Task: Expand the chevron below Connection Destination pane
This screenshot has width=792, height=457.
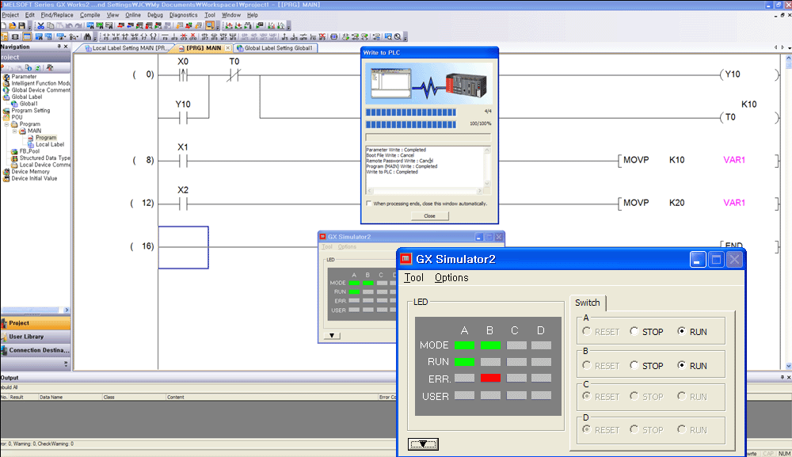Action: pos(66,364)
